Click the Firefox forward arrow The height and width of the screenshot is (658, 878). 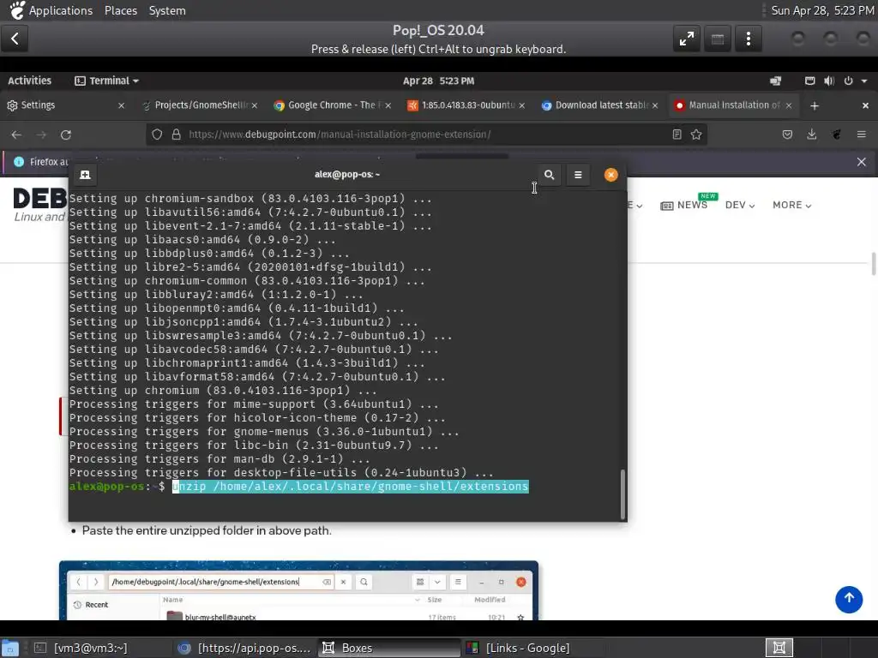(x=41, y=135)
